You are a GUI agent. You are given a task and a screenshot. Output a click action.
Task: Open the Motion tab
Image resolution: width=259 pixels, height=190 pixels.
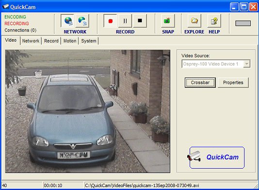tap(70, 41)
